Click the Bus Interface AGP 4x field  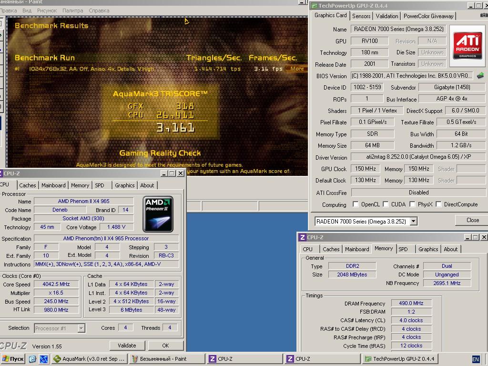452,99
